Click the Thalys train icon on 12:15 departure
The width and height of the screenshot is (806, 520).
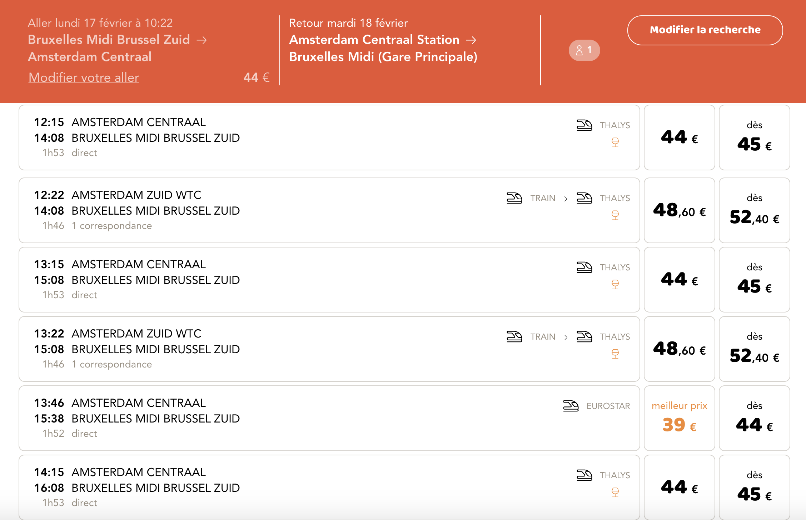coord(584,125)
